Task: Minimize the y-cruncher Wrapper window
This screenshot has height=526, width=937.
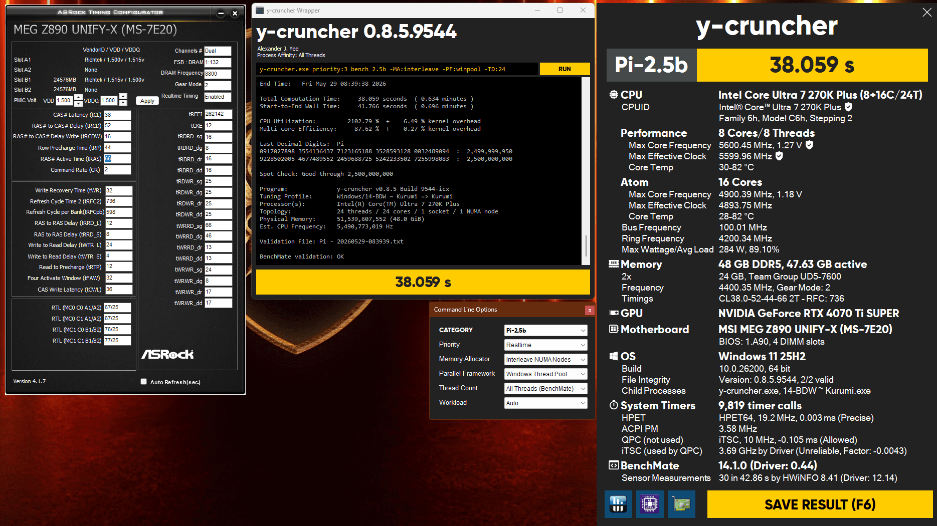Action: [x=537, y=10]
